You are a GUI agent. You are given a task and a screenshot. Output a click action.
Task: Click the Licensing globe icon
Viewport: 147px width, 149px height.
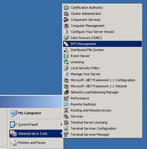click(66, 62)
